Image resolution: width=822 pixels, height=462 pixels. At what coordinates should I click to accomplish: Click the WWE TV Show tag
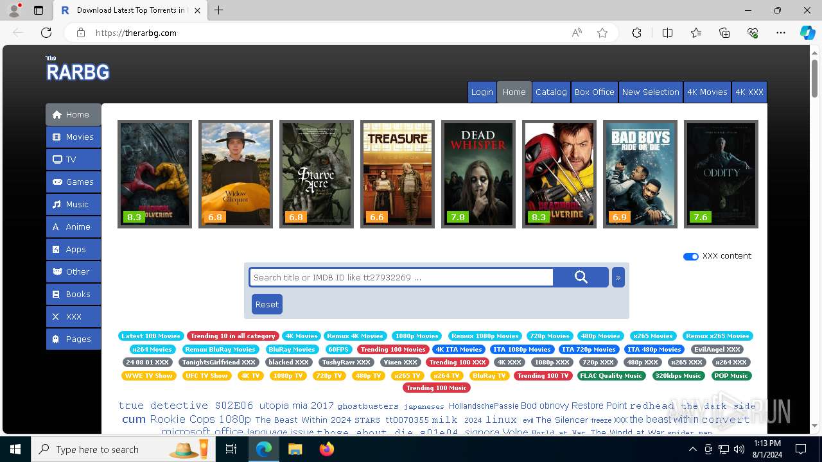coord(149,375)
